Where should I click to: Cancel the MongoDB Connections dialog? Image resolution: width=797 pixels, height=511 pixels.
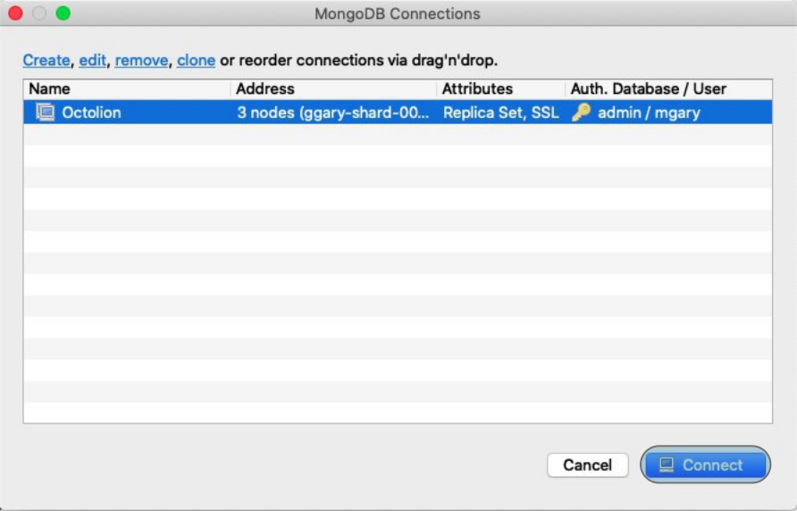point(588,465)
